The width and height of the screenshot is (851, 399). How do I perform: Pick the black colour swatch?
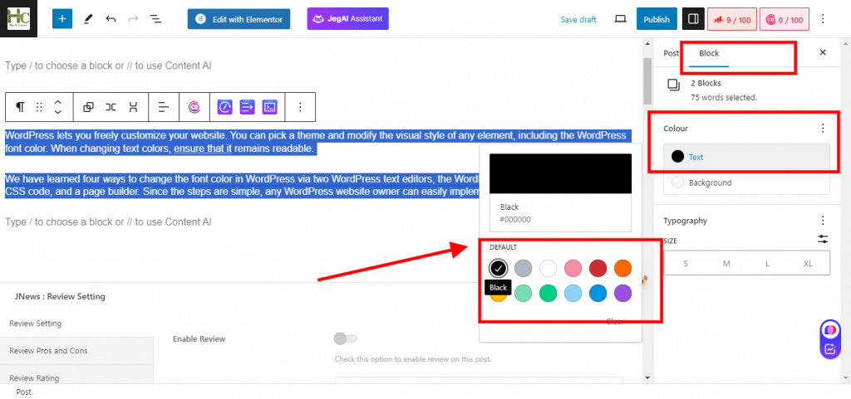(499, 268)
